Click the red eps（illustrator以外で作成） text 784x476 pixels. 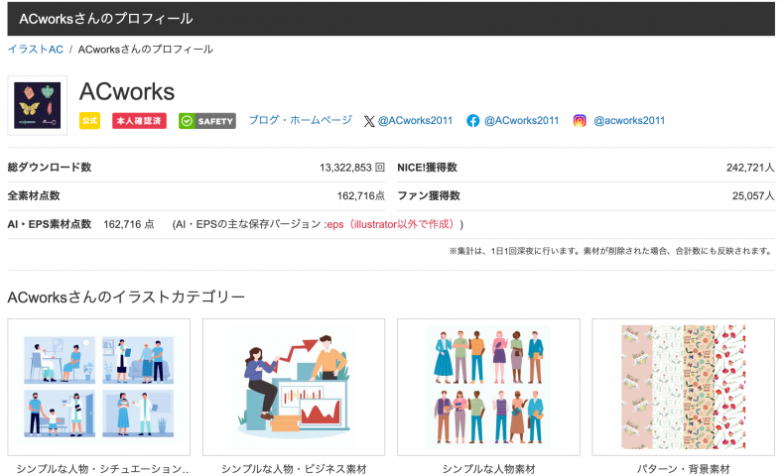point(391,224)
